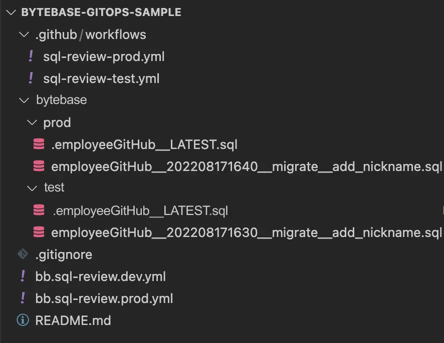
Task: Open bb.sql-review.prod.yml file
Action: tap(104, 298)
